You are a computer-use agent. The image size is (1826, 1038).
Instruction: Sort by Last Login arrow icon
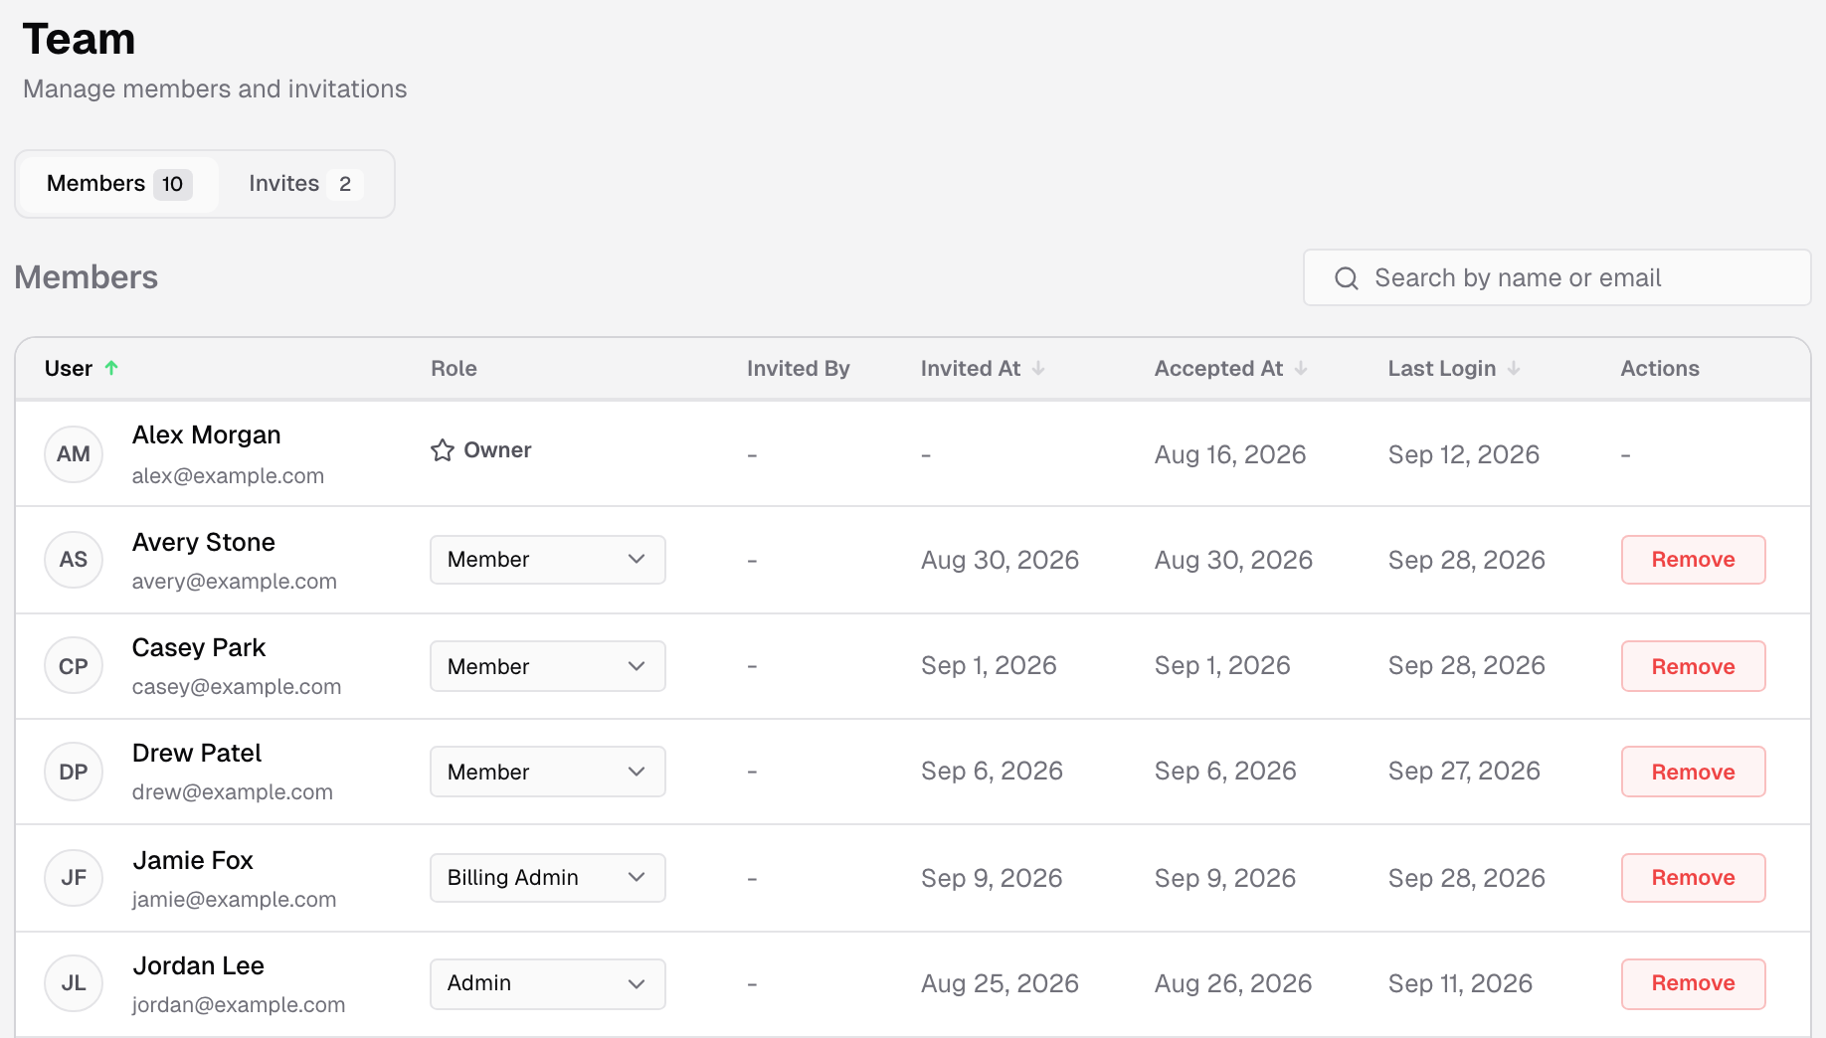click(1514, 368)
